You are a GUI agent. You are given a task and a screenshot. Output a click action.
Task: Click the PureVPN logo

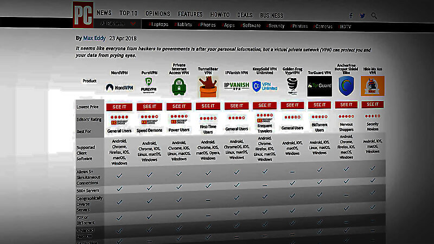coord(149,85)
